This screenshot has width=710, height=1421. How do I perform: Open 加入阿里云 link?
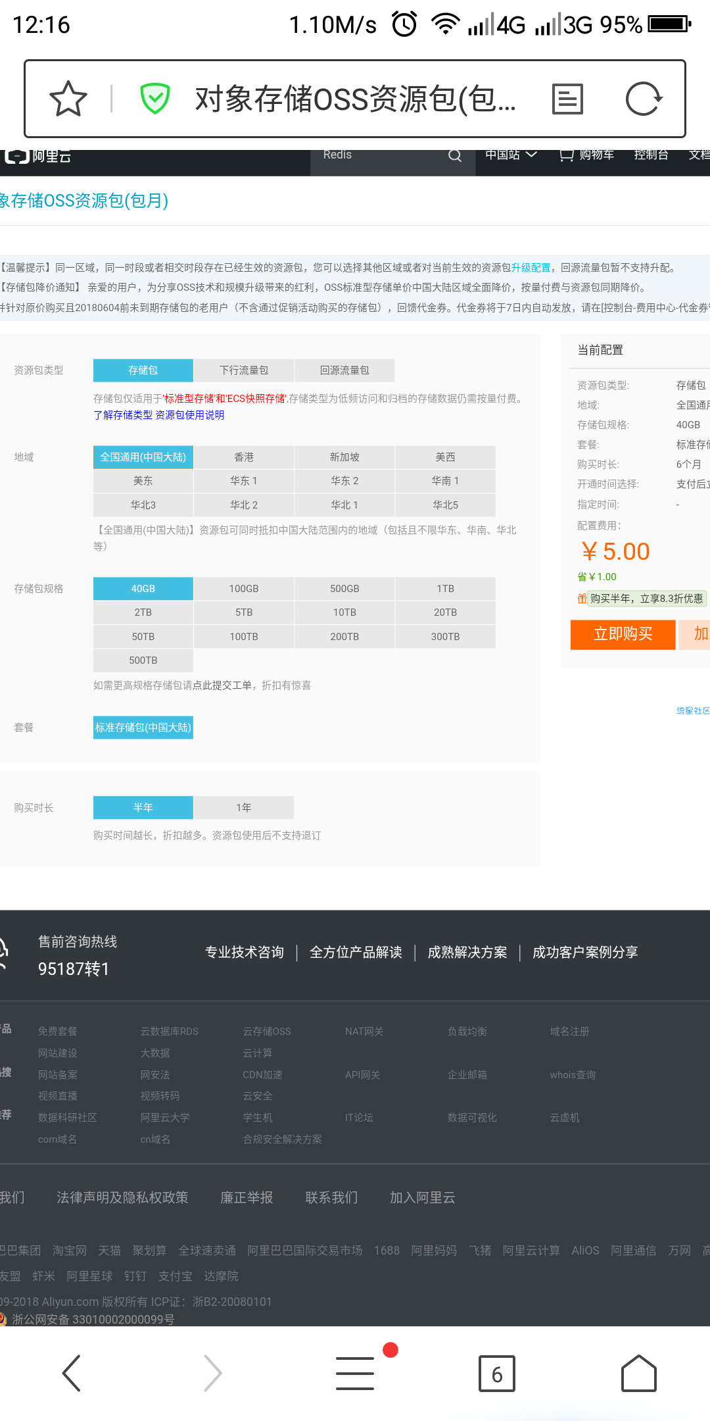pyautogui.click(x=422, y=1197)
